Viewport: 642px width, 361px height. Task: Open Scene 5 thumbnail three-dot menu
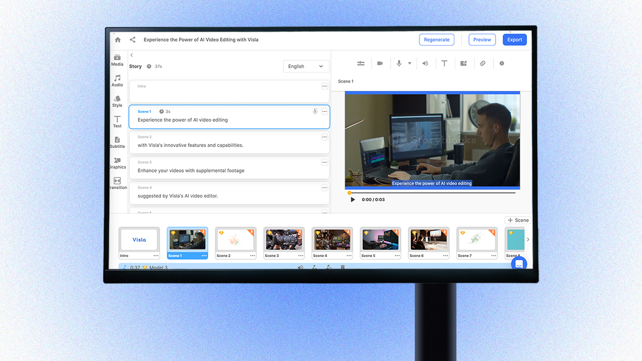pyautogui.click(x=397, y=256)
